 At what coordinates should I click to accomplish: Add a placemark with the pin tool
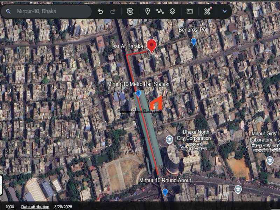click(x=147, y=12)
